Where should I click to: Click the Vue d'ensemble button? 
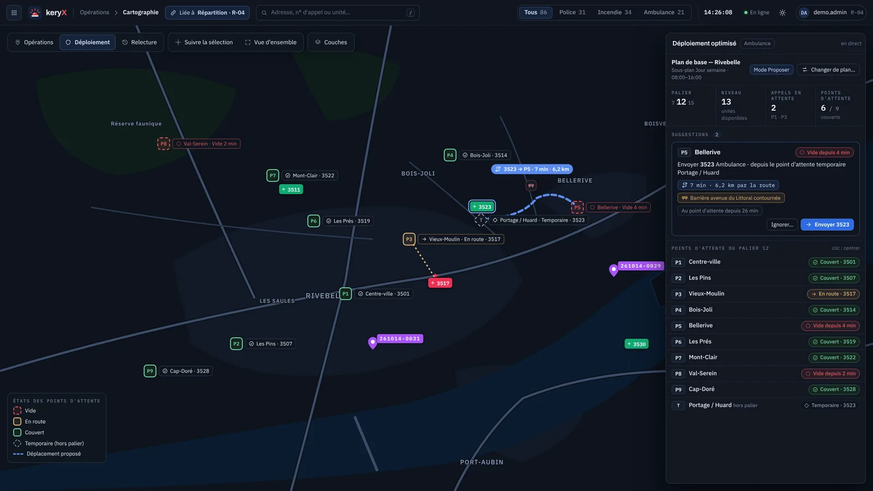(271, 43)
